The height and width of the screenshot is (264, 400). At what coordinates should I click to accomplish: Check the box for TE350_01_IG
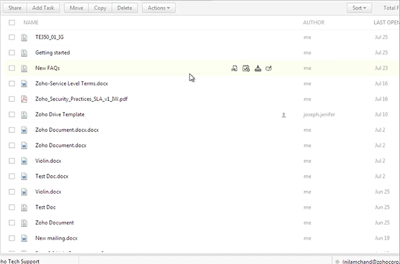pos(12,37)
